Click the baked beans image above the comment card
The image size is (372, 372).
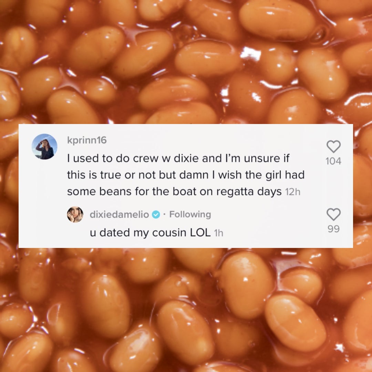186,62
